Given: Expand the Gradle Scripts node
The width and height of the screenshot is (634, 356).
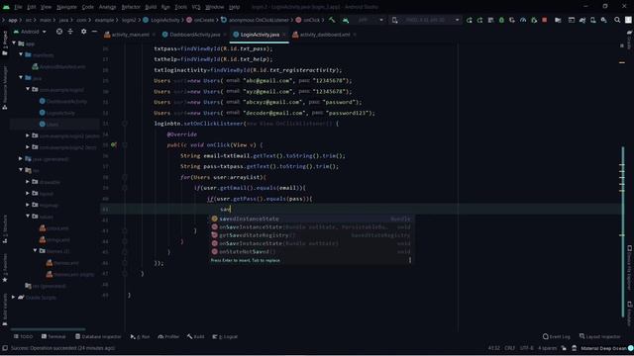Looking at the screenshot, I should 13,297.
